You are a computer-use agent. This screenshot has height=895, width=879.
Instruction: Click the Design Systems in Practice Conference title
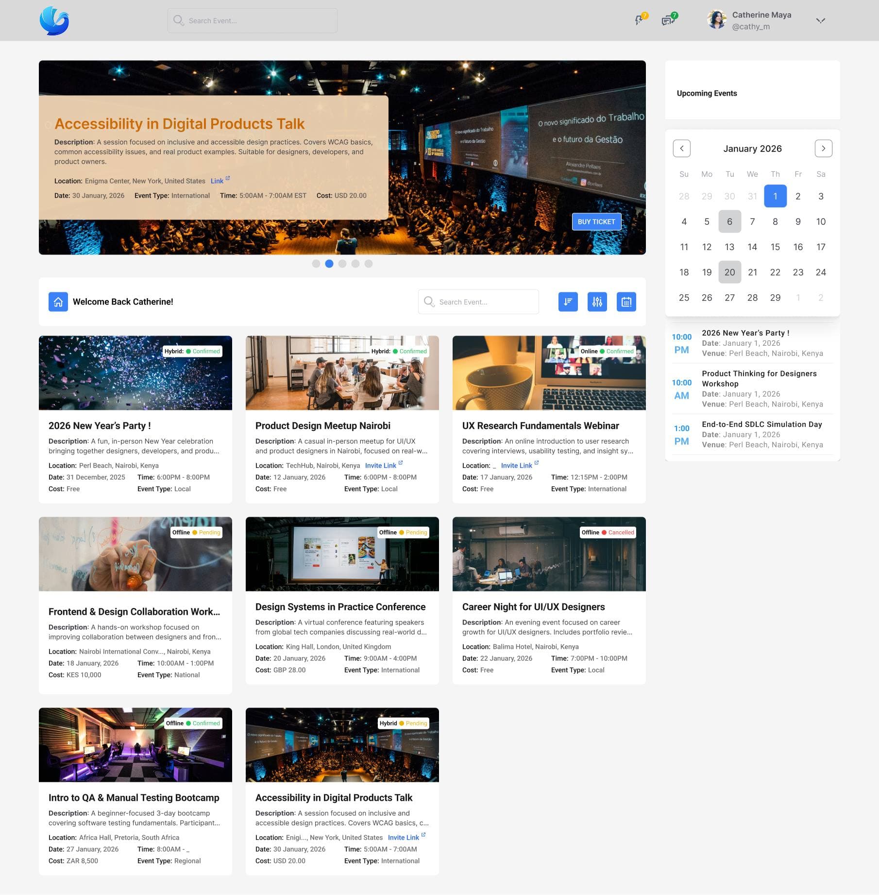[340, 607]
